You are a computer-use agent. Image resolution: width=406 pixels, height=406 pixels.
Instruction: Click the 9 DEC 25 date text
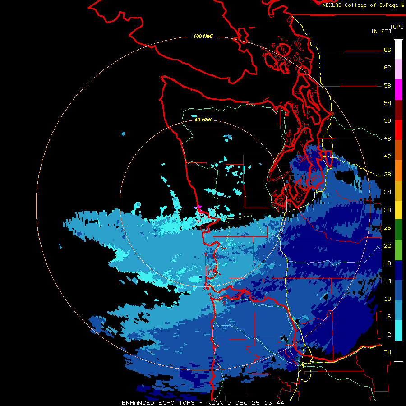(x=245, y=403)
